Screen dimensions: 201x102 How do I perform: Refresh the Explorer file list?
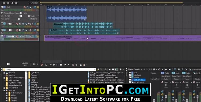[x=101, y=70]
